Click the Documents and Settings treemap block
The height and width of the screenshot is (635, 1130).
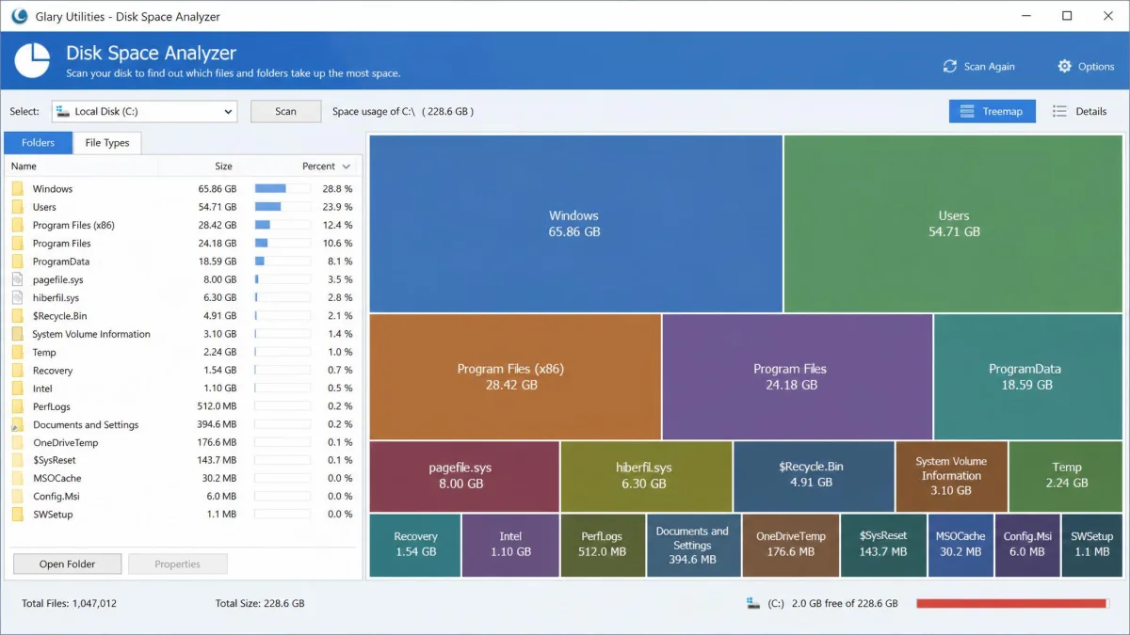point(693,545)
